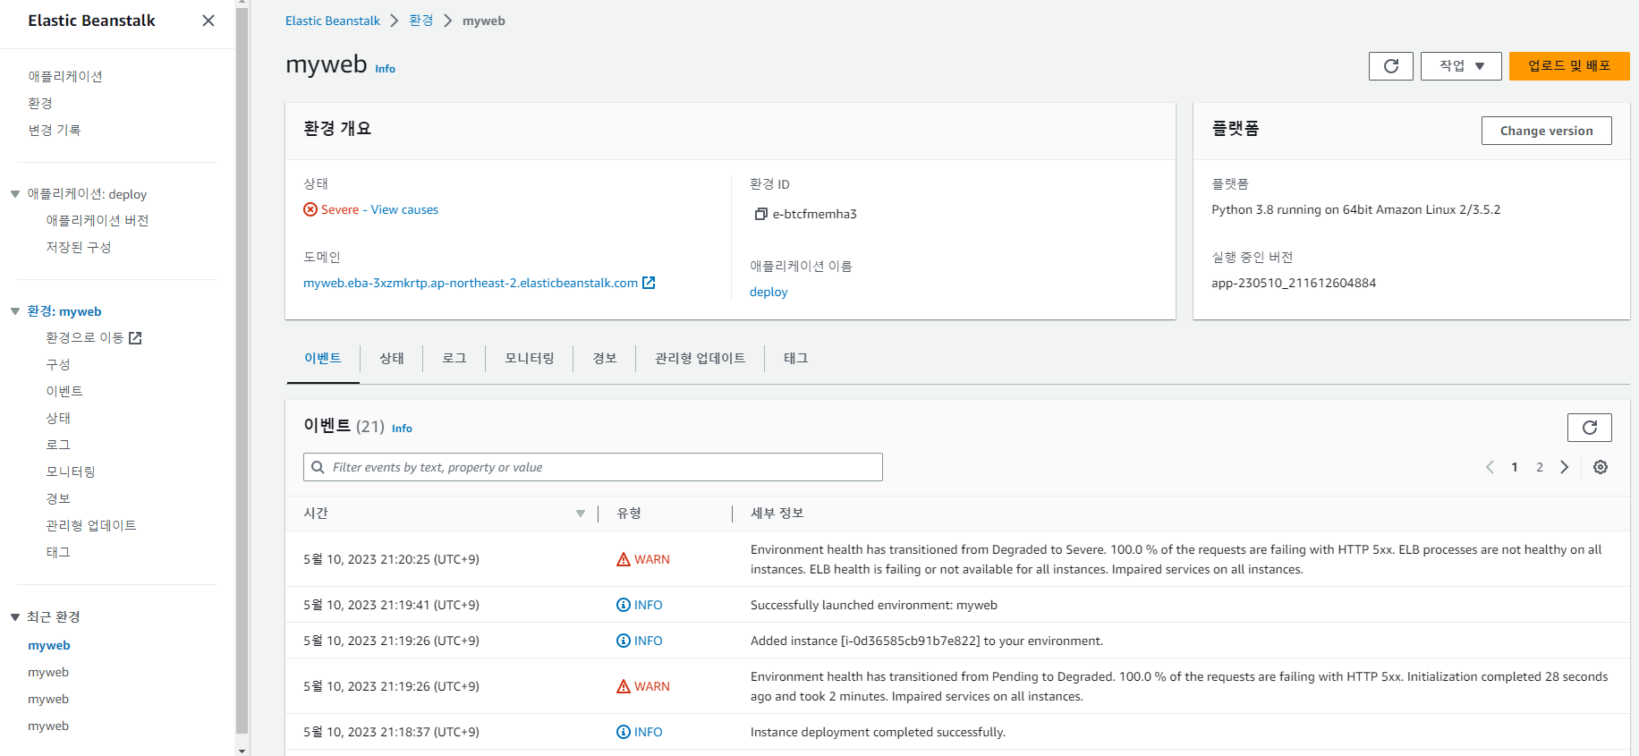
Task: Click the 업로드 및 배포 button
Action: coord(1569,66)
